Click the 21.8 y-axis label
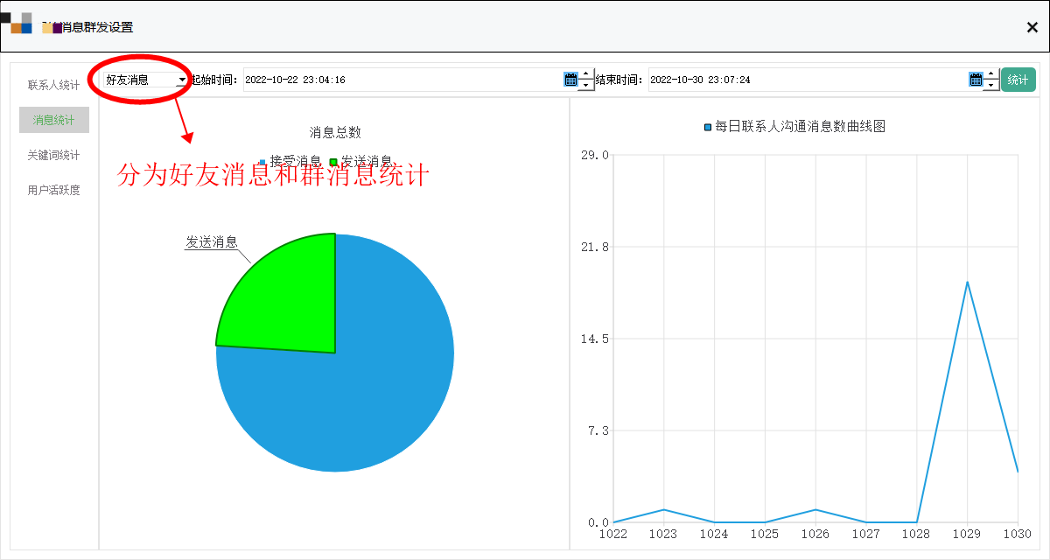 click(594, 247)
